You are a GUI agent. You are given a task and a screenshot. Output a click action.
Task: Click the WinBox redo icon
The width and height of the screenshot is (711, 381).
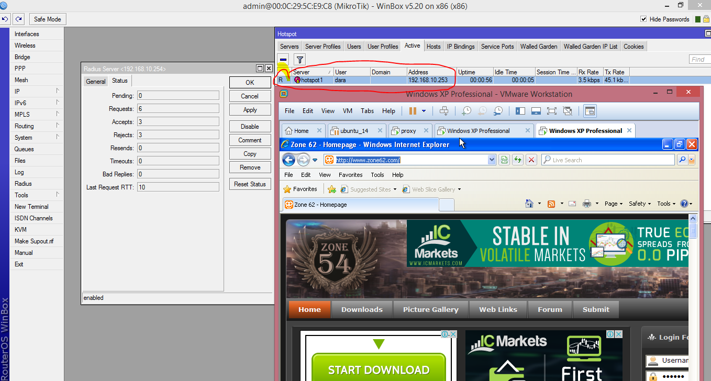pos(19,19)
